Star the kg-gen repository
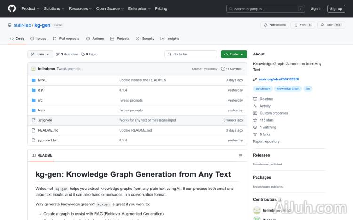Screen dimensions: 353x220 pos(327,25)
